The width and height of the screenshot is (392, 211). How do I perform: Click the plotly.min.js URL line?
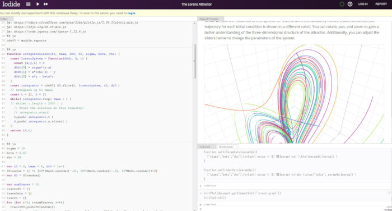pyautogui.click(x=72, y=22)
